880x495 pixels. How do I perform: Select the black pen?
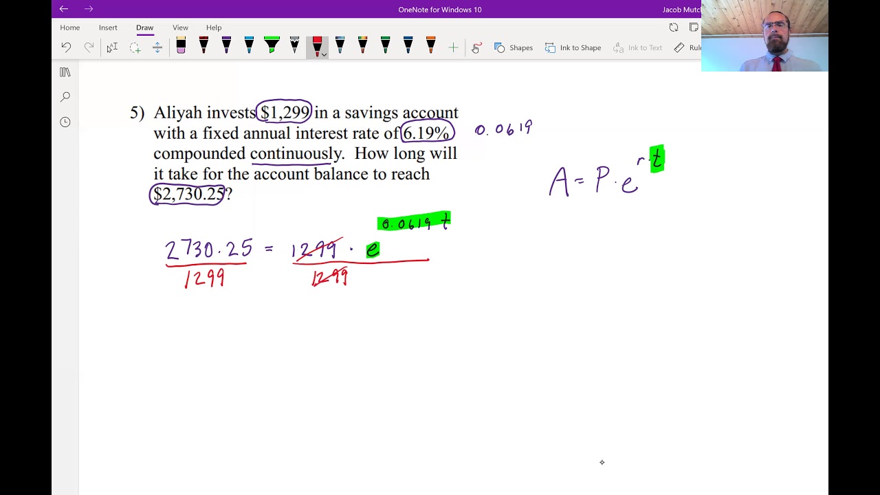pyautogui.click(x=203, y=46)
